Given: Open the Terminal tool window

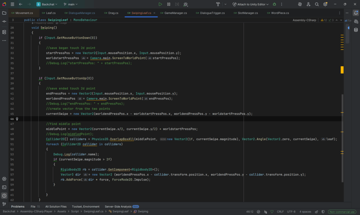Looking at the screenshot, I should click(4, 187).
